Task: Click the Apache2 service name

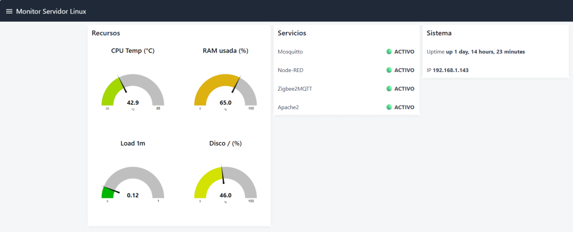Action: click(288, 107)
